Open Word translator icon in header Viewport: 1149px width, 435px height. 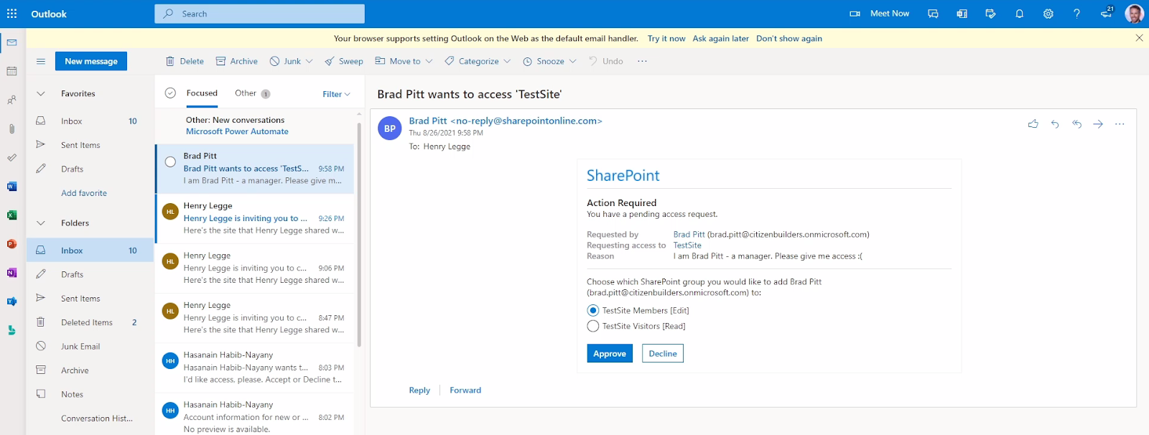[x=962, y=14]
